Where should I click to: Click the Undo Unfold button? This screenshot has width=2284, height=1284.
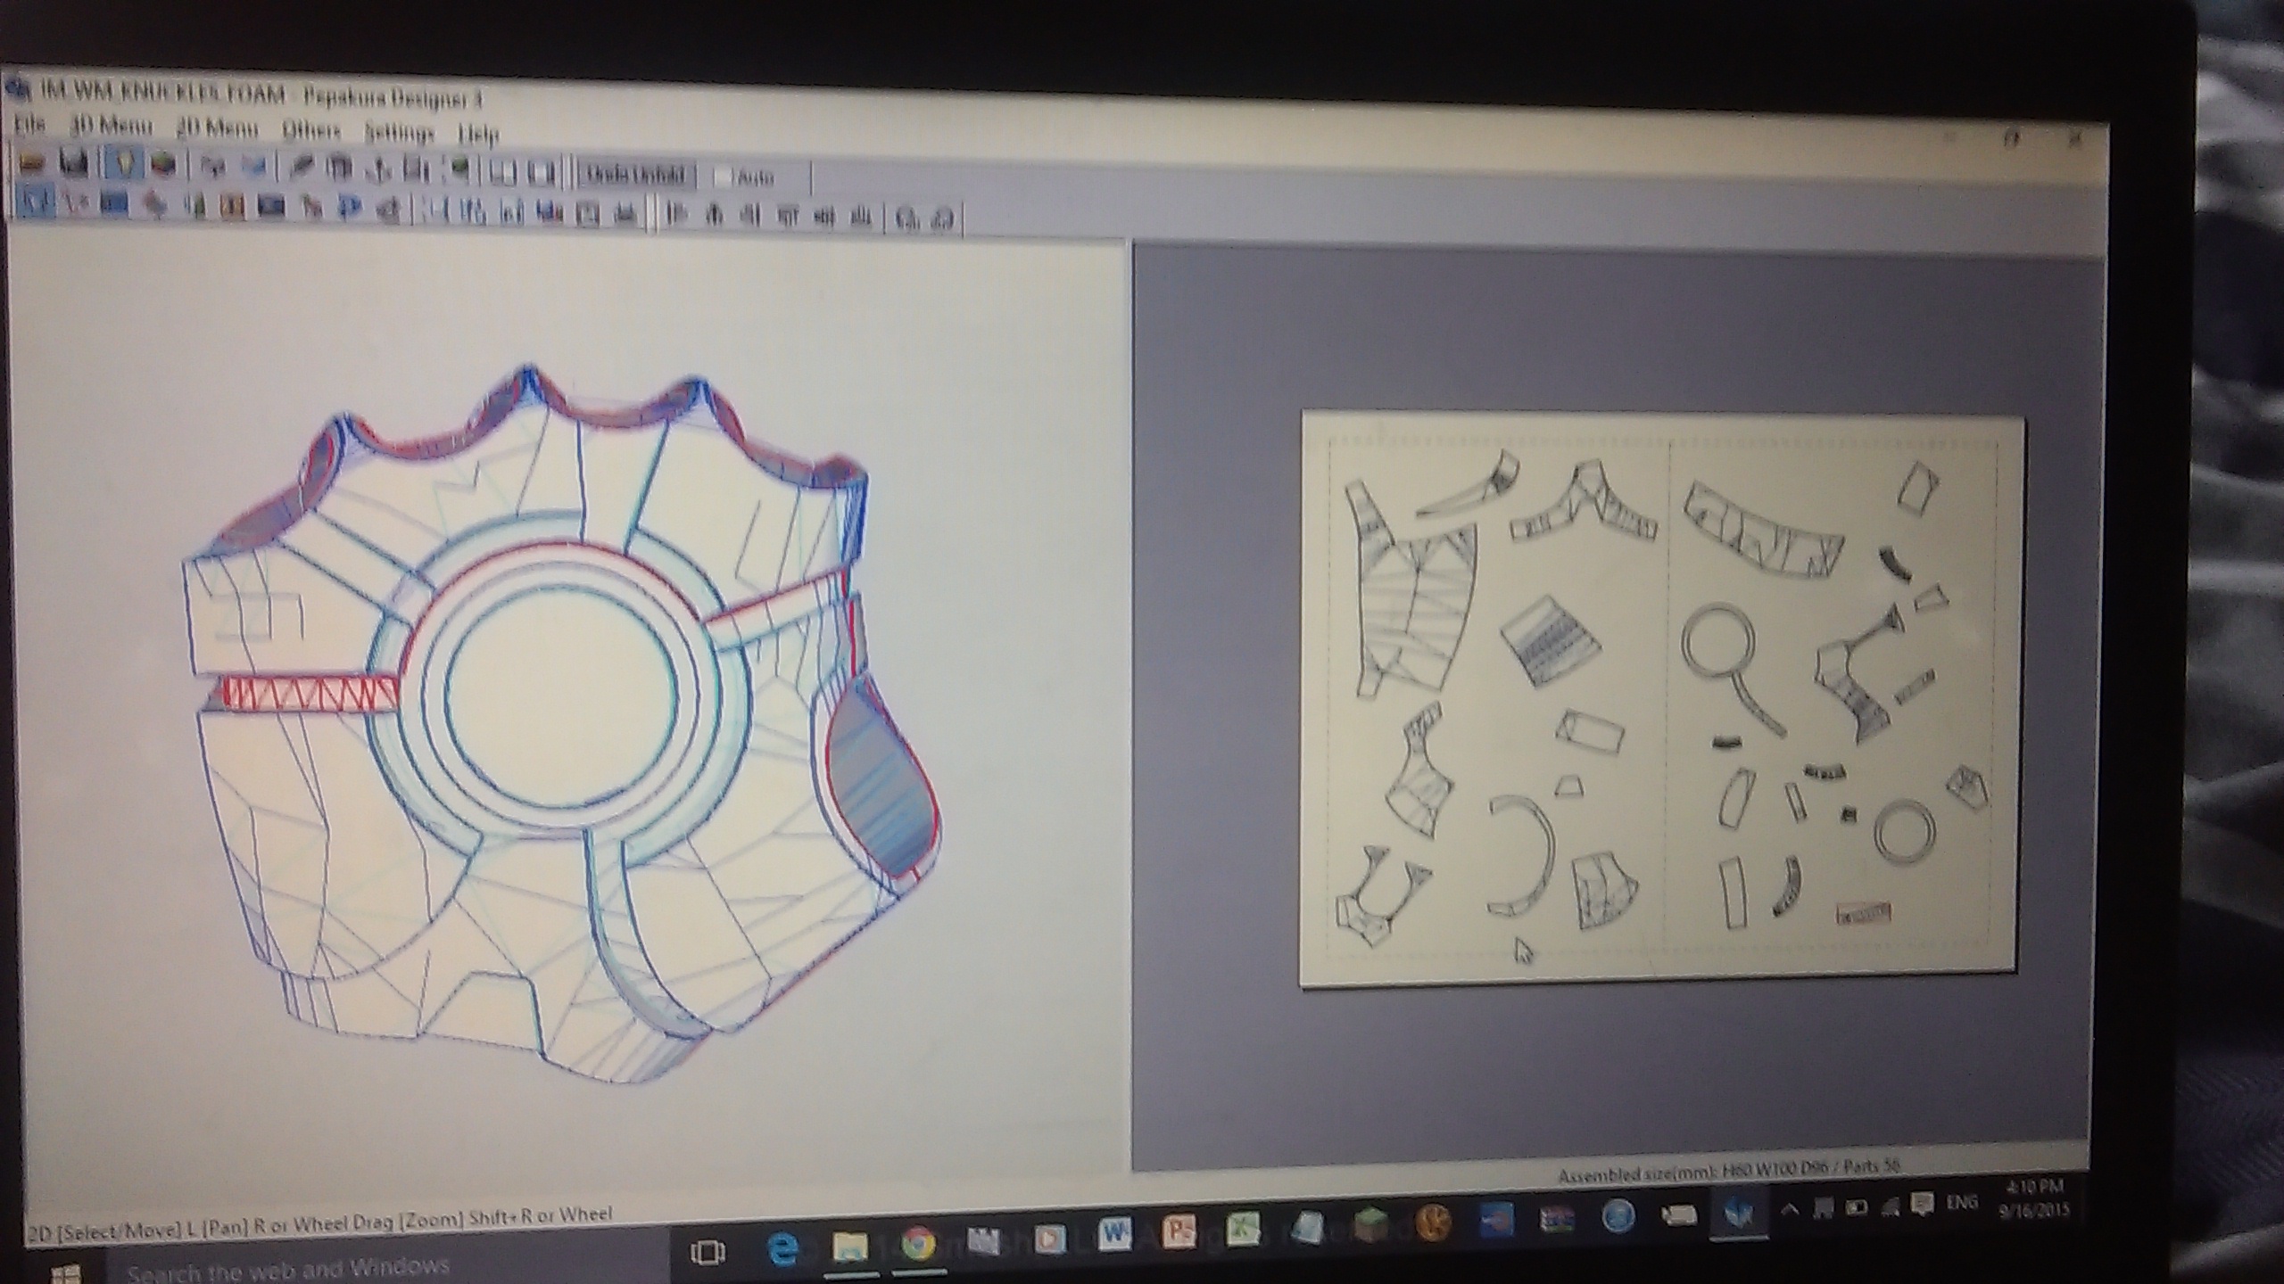coord(636,176)
